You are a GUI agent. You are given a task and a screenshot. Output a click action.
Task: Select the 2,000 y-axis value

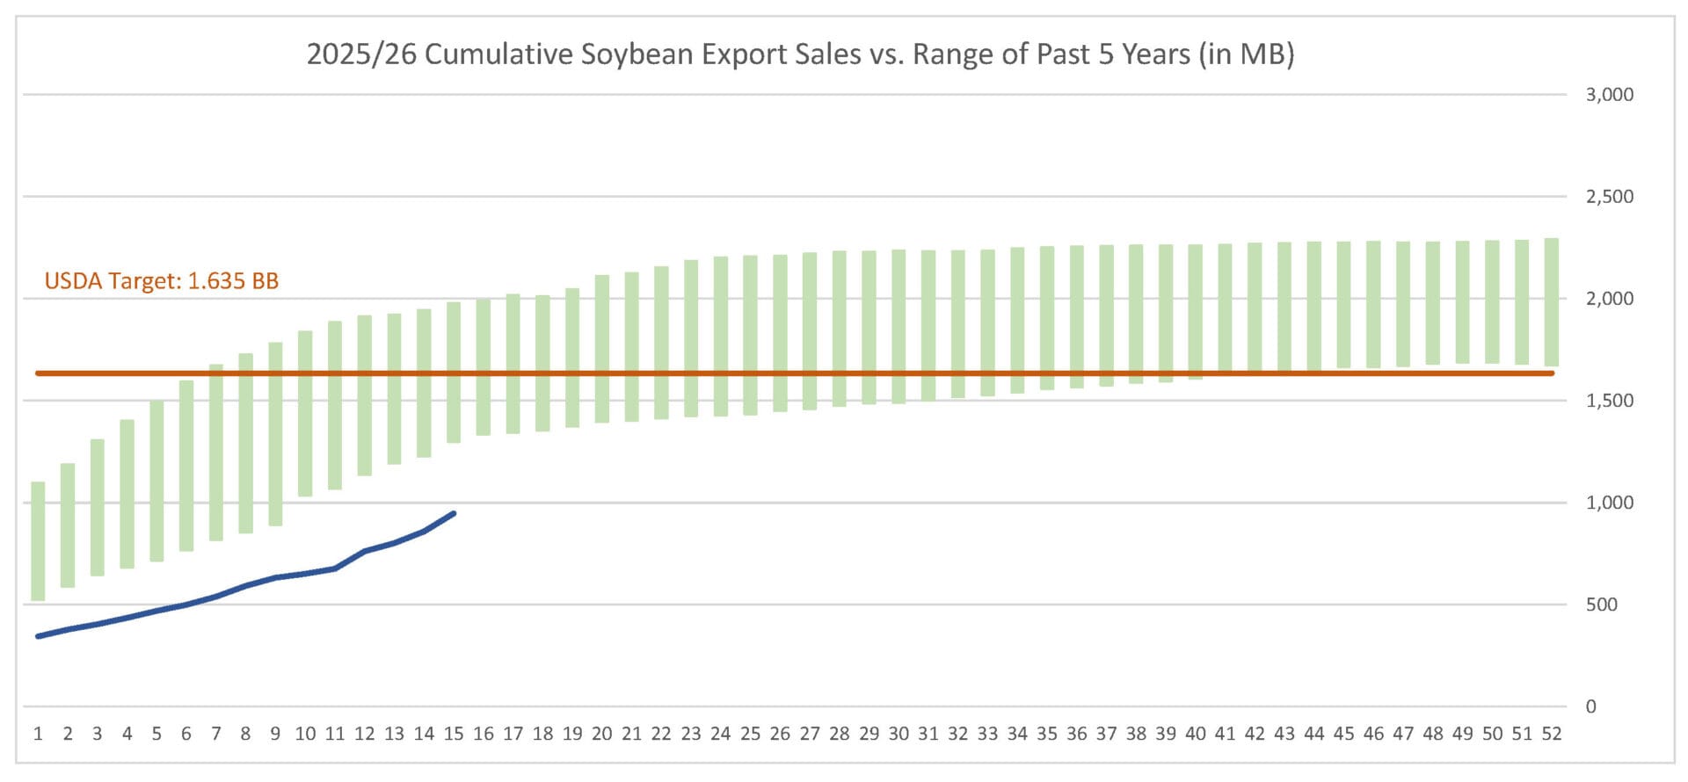tap(1609, 299)
